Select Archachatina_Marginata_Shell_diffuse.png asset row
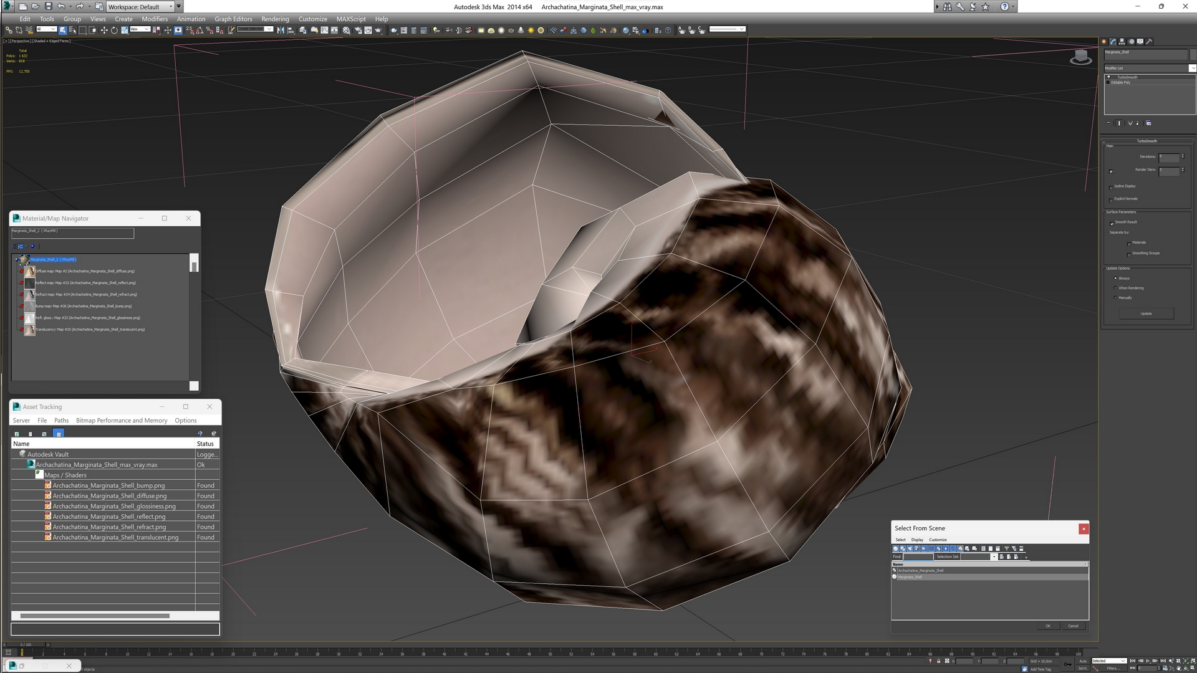This screenshot has width=1197, height=673. [x=115, y=496]
